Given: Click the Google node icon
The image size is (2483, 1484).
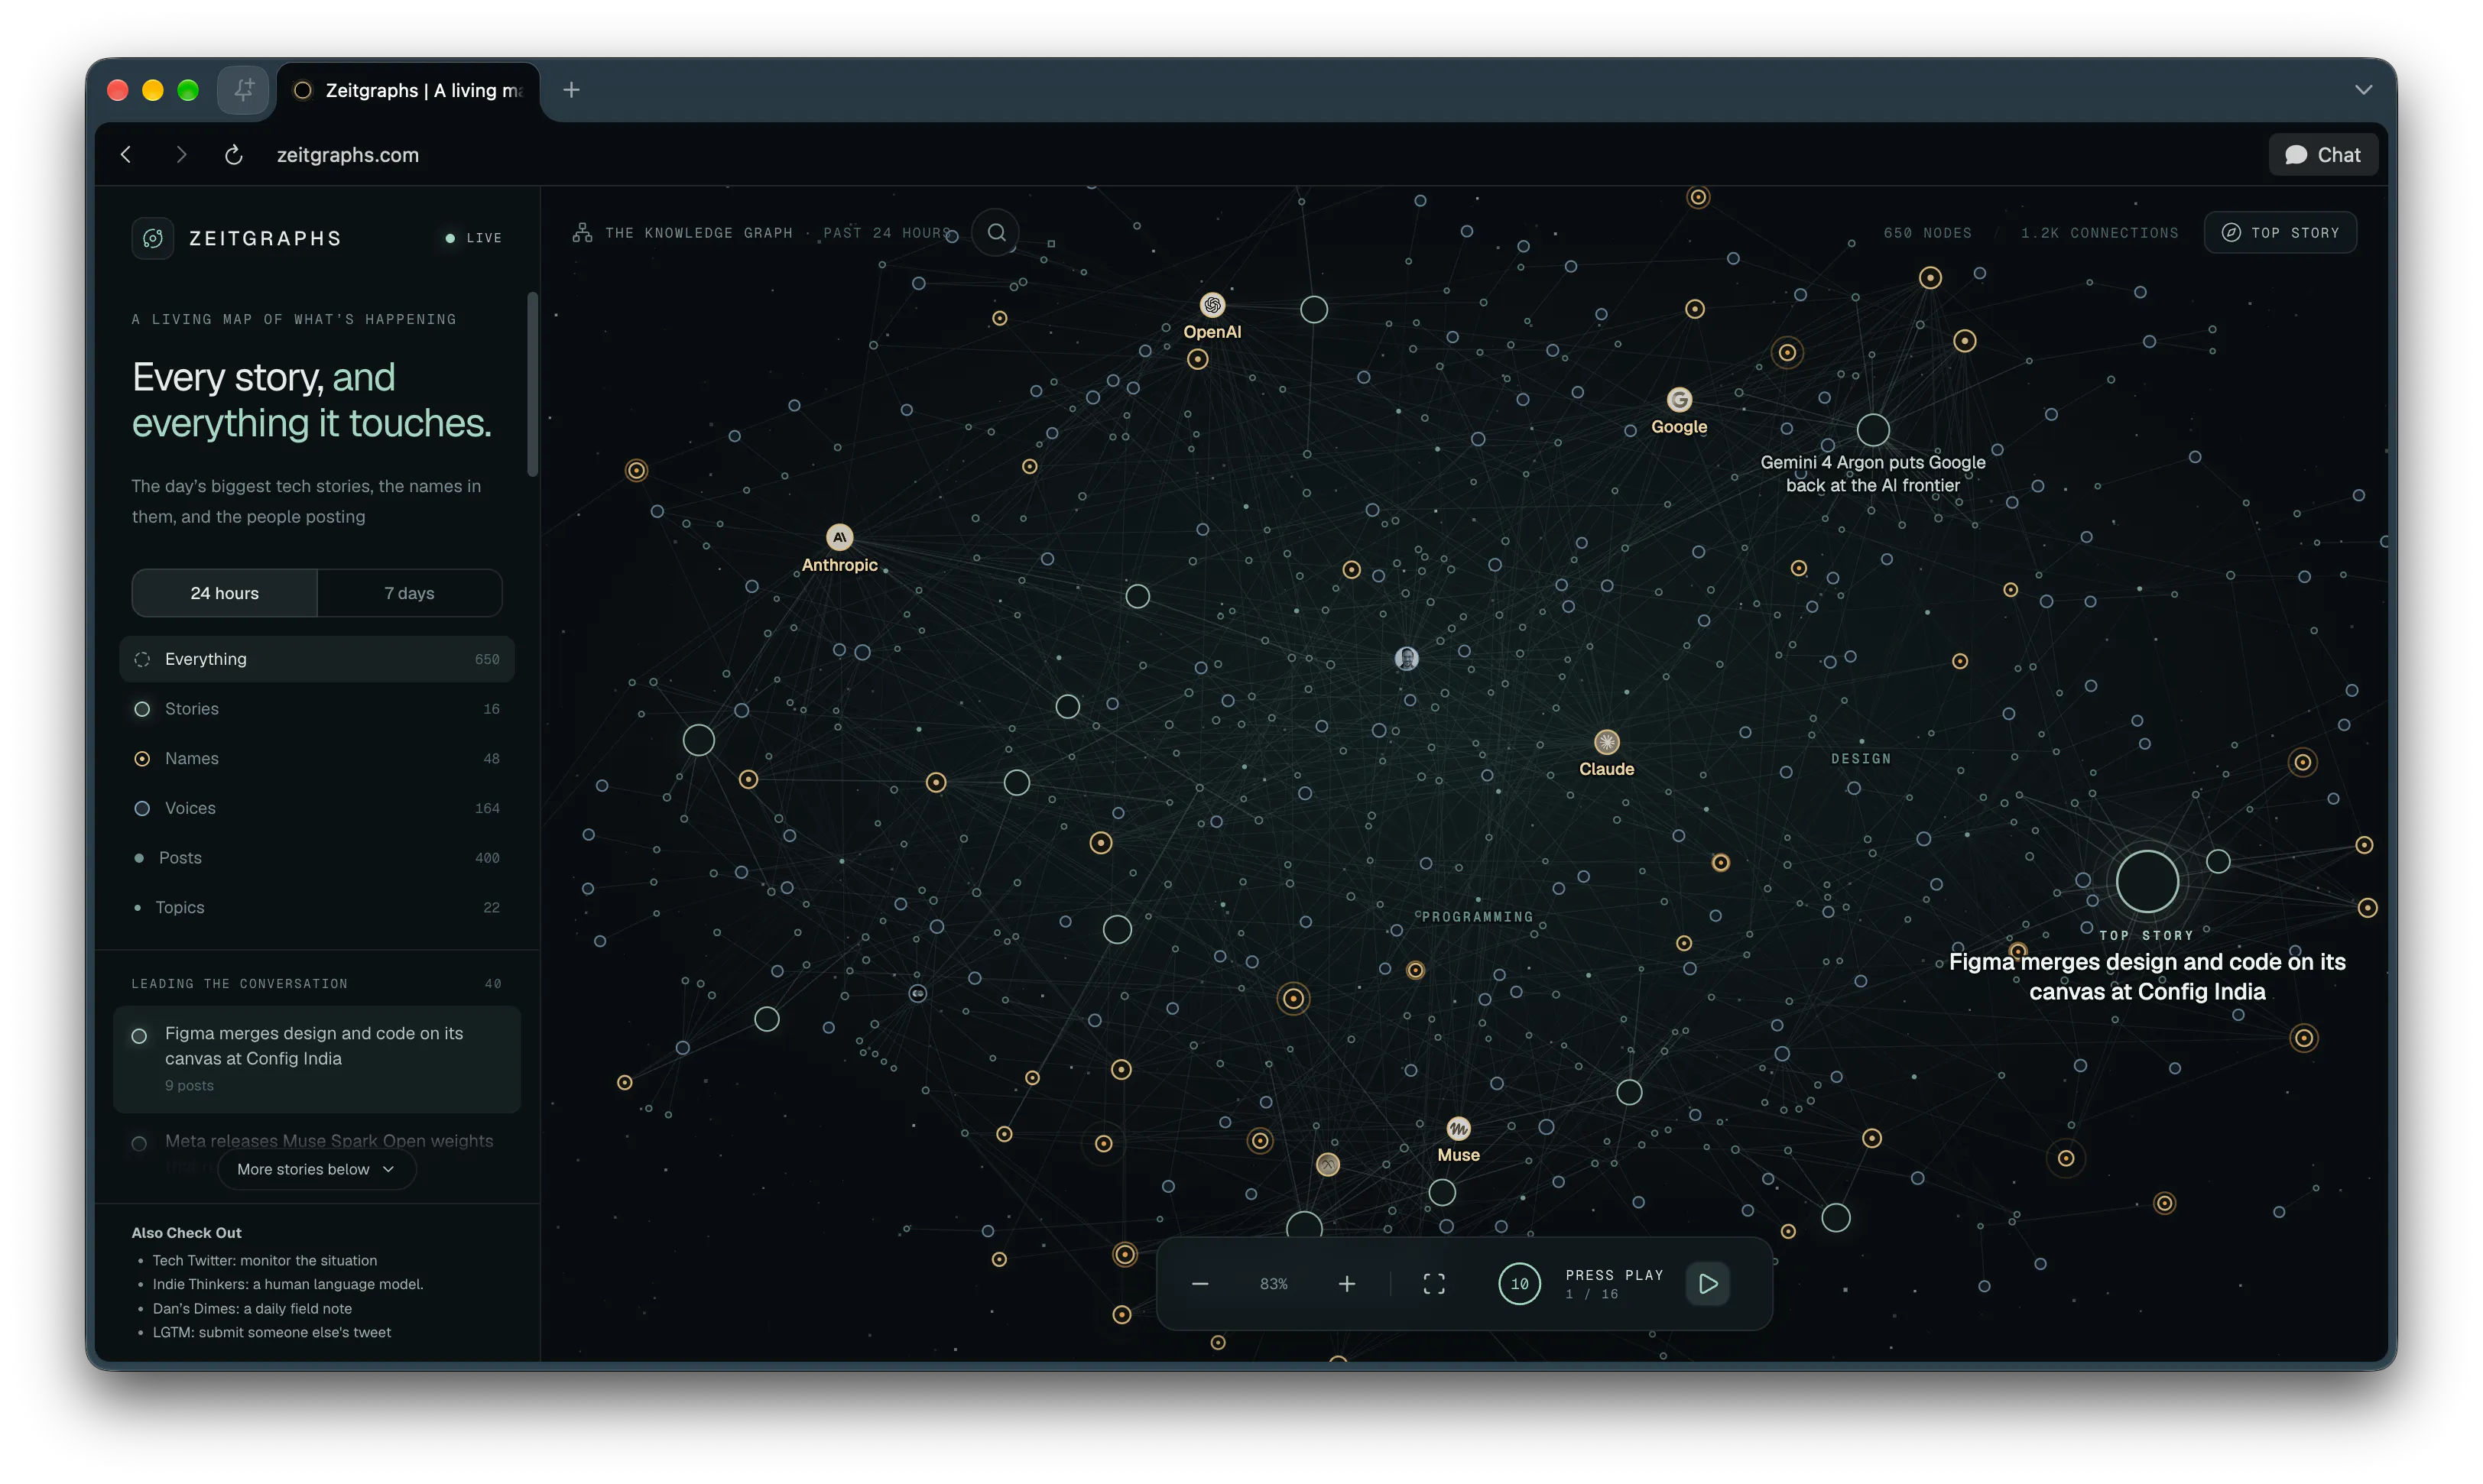Looking at the screenshot, I should coord(1679,400).
